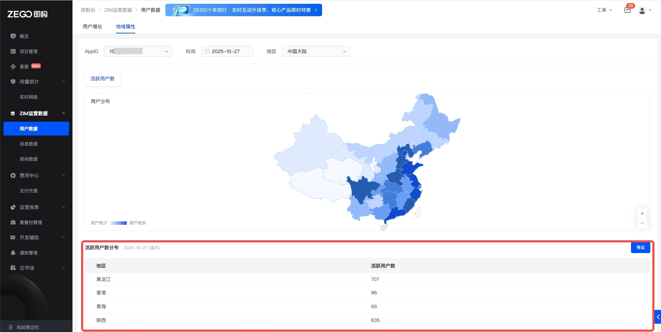The image size is (661, 332).
Task: Click the 导出 export button
Action: click(x=640, y=248)
